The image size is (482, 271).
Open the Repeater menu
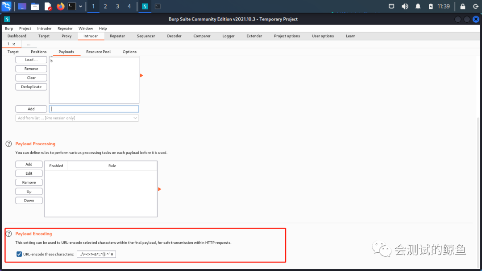(65, 28)
